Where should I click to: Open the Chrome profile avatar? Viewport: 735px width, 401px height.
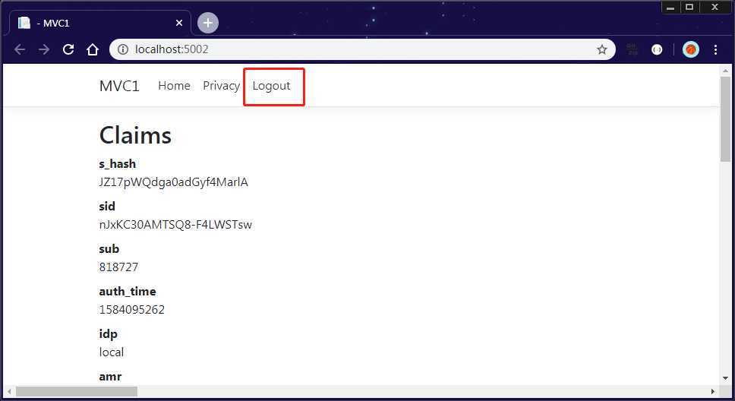[x=691, y=49]
